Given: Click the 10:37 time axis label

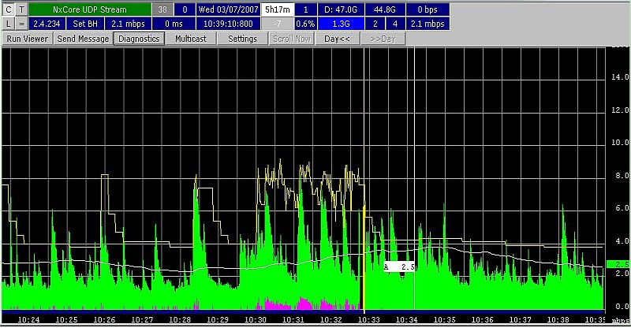Looking at the screenshot, I should 521,319.
